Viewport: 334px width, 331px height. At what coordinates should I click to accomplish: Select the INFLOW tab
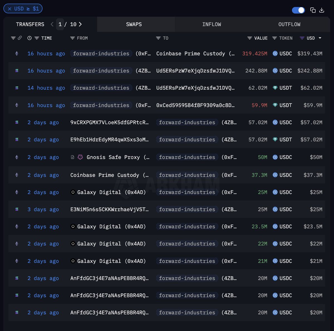click(212, 24)
